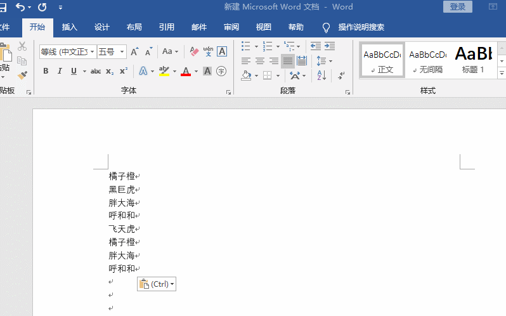The image size is (506, 316).
Task: Click the Cut scissors icon
Action: (x=22, y=46)
